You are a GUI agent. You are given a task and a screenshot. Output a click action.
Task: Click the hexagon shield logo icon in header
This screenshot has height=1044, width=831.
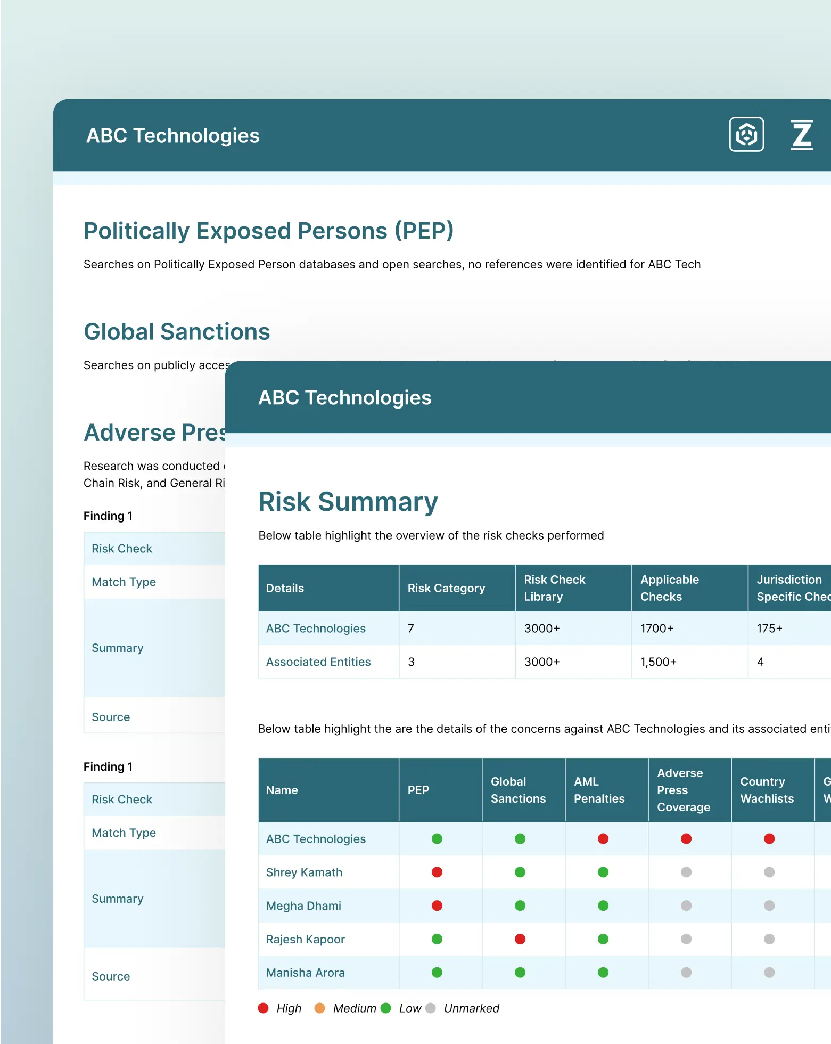pyautogui.click(x=746, y=134)
